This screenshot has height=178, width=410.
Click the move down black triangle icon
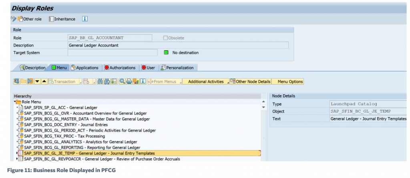[x=37, y=81]
